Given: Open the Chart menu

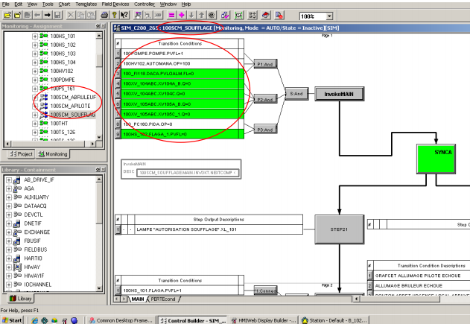Looking at the screenshot, I should coord(64,4).
